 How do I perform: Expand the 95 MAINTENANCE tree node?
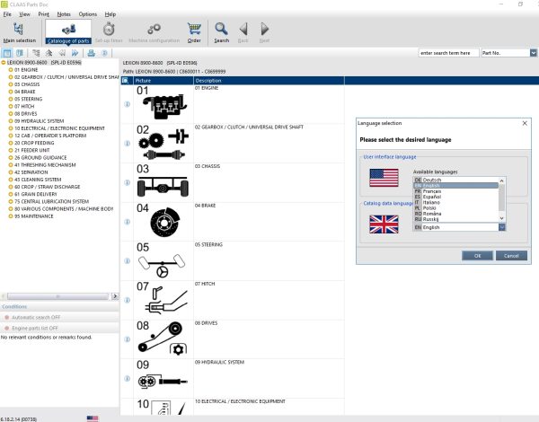coord(11,216)
